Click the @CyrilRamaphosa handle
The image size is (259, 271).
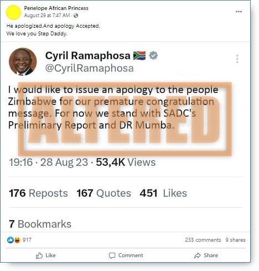[x=90, y=68]
